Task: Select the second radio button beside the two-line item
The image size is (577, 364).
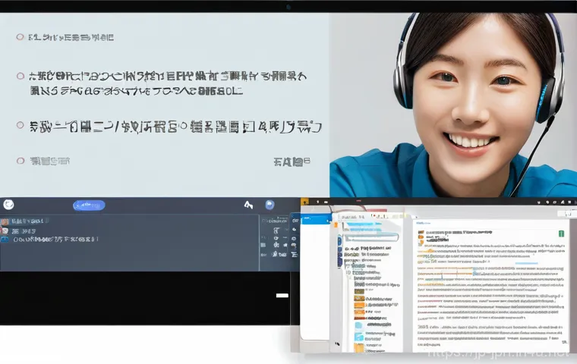Action: click(x=20, y=76)
